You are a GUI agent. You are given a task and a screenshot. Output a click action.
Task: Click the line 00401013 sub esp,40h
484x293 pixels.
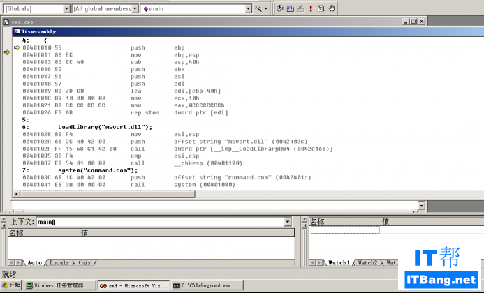pyautogui.click(x=111, y=62)
